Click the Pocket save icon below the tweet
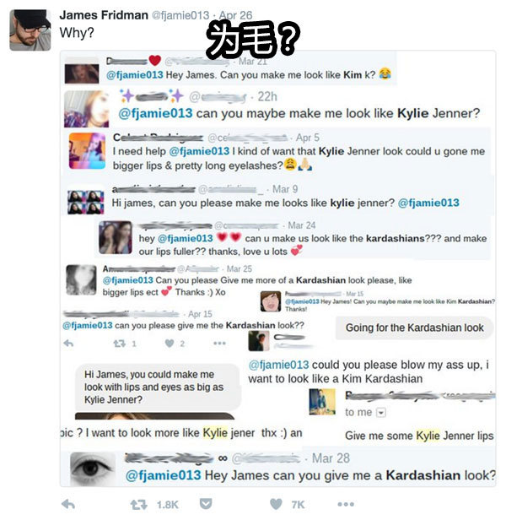Viewport: 506px width, 520px height. tap(206, 504)
